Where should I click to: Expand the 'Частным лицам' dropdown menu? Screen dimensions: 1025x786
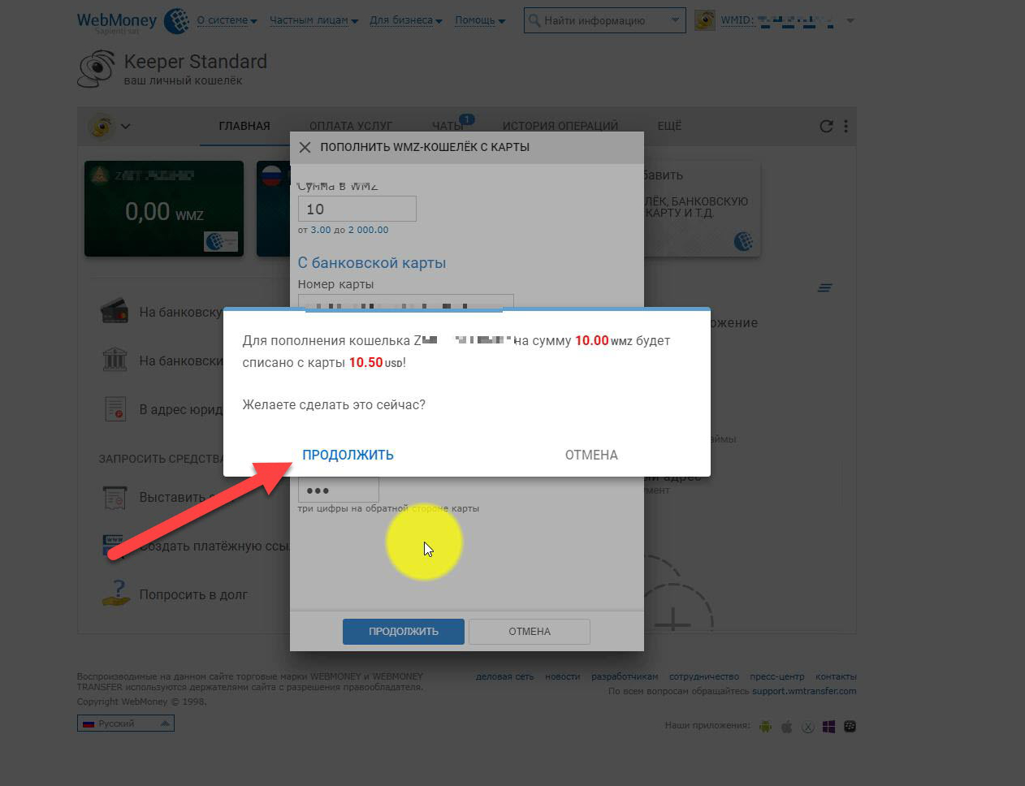click(x=313, y=20)
